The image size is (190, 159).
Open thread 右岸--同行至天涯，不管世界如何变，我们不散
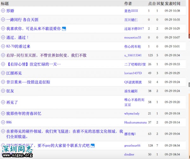click(x=47, y=56)
